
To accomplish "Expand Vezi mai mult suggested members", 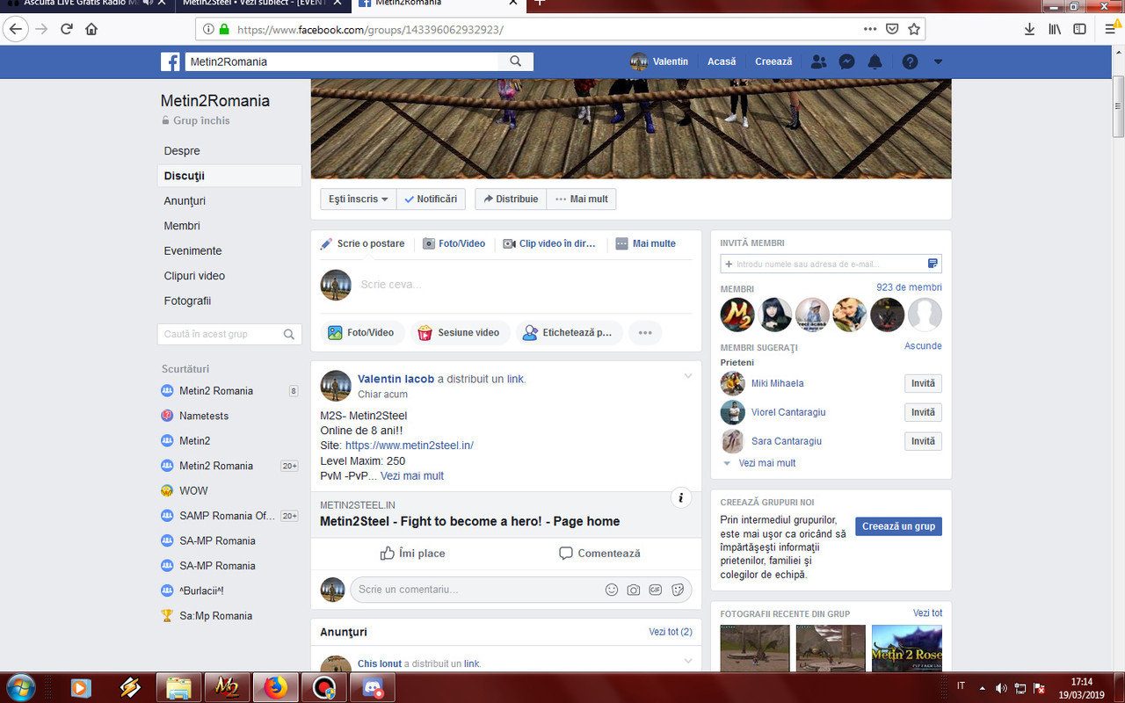I will [x=767, y=463].
